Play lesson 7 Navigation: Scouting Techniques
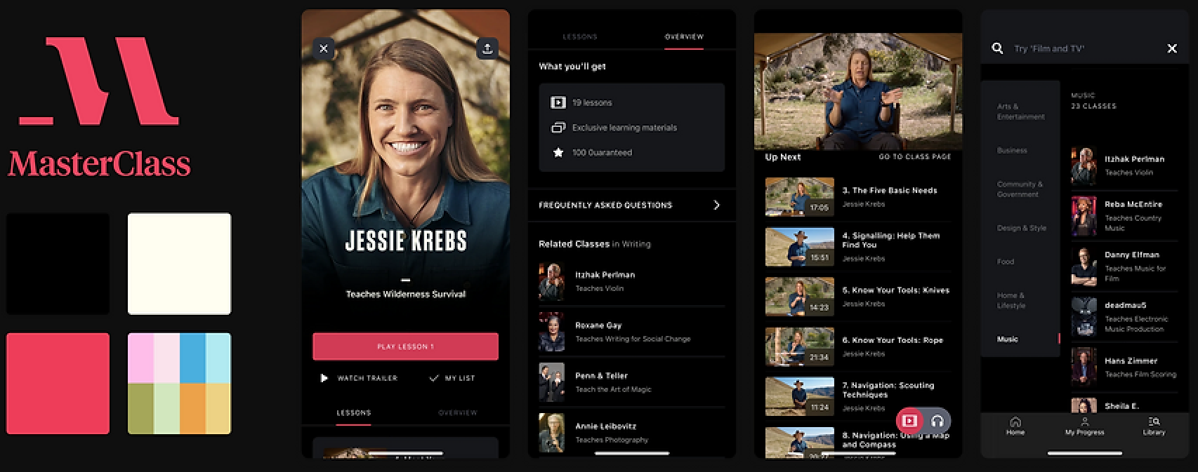 [858, 396]
